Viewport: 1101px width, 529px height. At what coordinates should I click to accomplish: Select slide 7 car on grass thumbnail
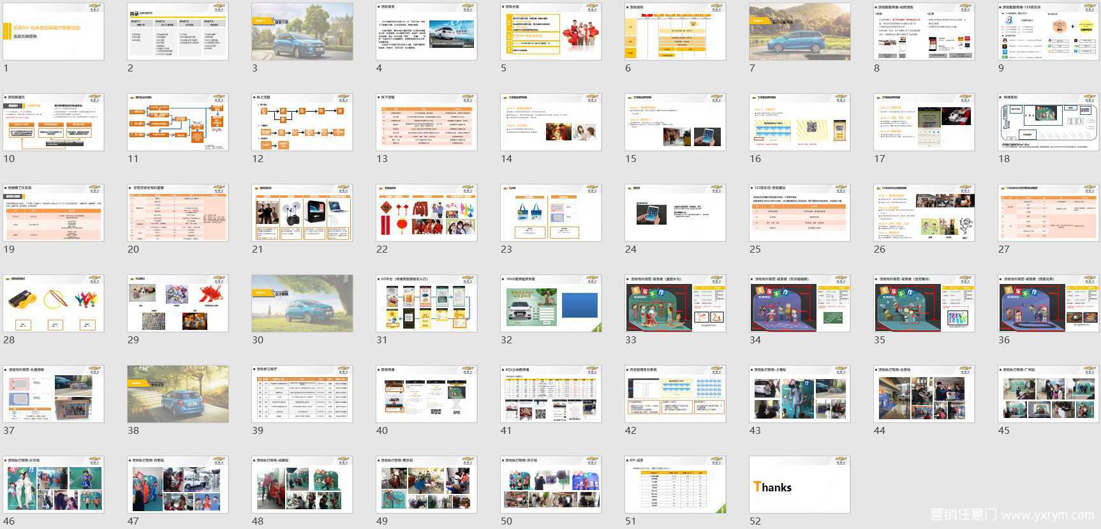800,32
